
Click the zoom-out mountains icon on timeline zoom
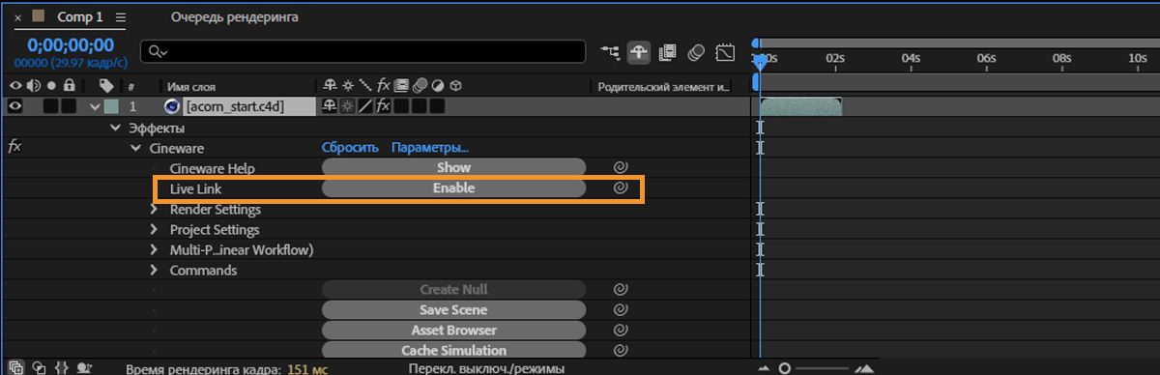point(764,367)
